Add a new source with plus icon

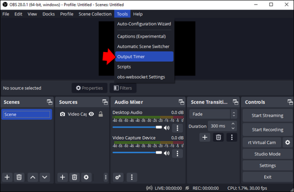[63, 177]
